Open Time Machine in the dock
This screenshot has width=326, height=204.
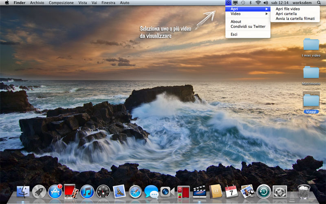(x=264, y=191)
